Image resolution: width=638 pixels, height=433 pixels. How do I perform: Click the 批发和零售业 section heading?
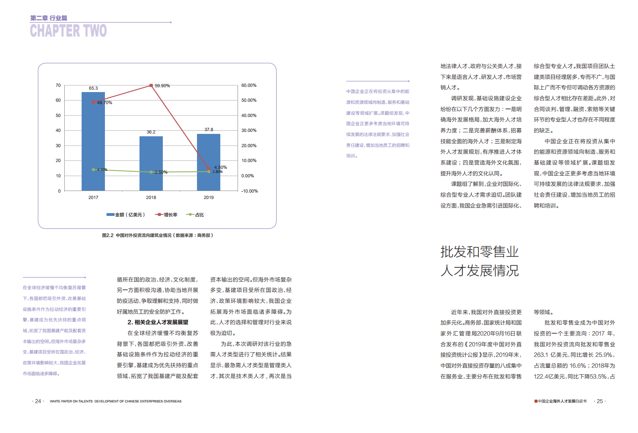479,252
